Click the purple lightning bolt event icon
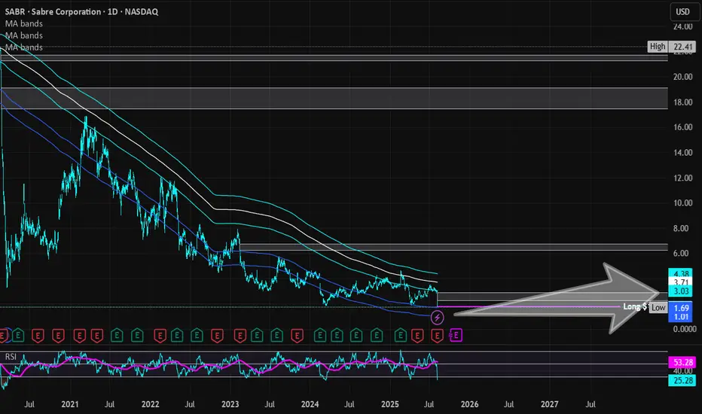The image size is (702, 414). [x=438, y=318]
